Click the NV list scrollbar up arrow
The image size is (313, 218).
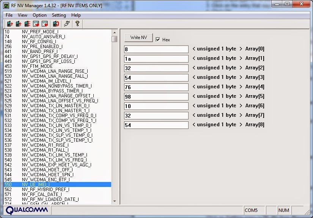point(114,32)
